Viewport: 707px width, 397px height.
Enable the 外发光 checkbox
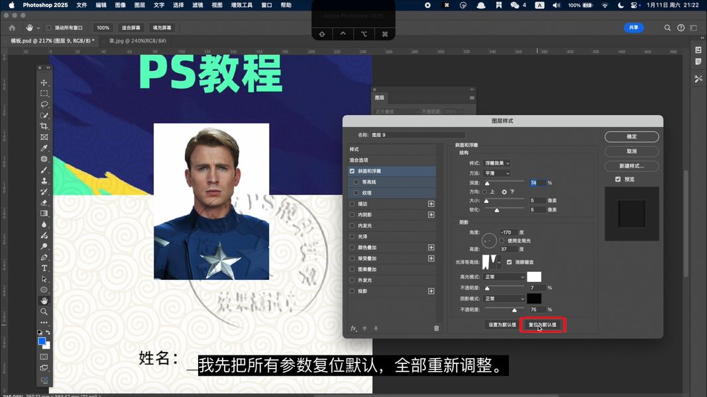coord(352,280)
